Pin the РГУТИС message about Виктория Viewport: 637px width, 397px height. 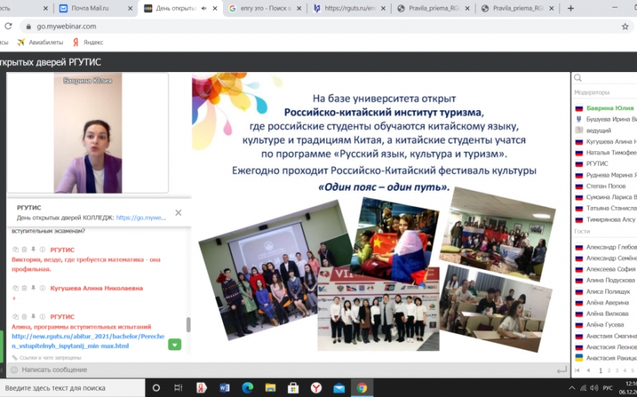[x=33, y=250]
